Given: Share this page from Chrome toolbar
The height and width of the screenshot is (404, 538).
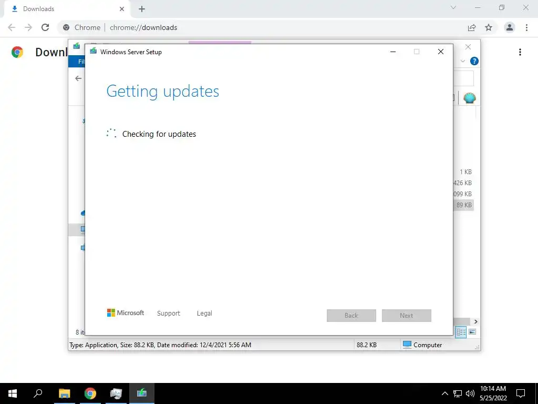Looking at the screenshot, I should pyautogui.click(x=472, y=27).
